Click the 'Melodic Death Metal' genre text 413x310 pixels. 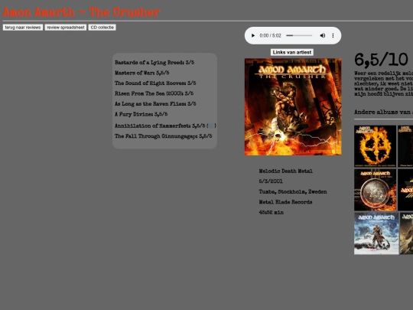tap(285, 171)
